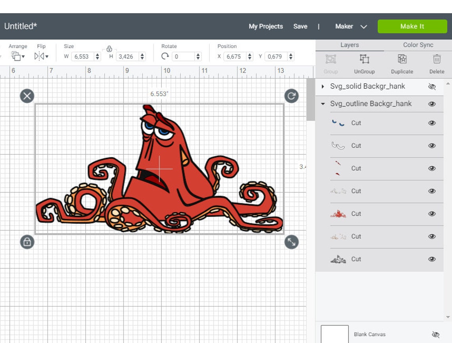
Task: Click the Y position stepper arrows
Action: [x=291, y=56]
